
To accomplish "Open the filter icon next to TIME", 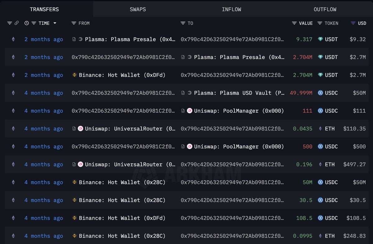I will point(34,23).
